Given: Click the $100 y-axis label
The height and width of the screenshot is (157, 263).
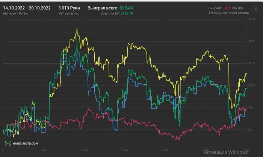Looking at the screenshot, I should pyautogui.click(x=251, y=85).
